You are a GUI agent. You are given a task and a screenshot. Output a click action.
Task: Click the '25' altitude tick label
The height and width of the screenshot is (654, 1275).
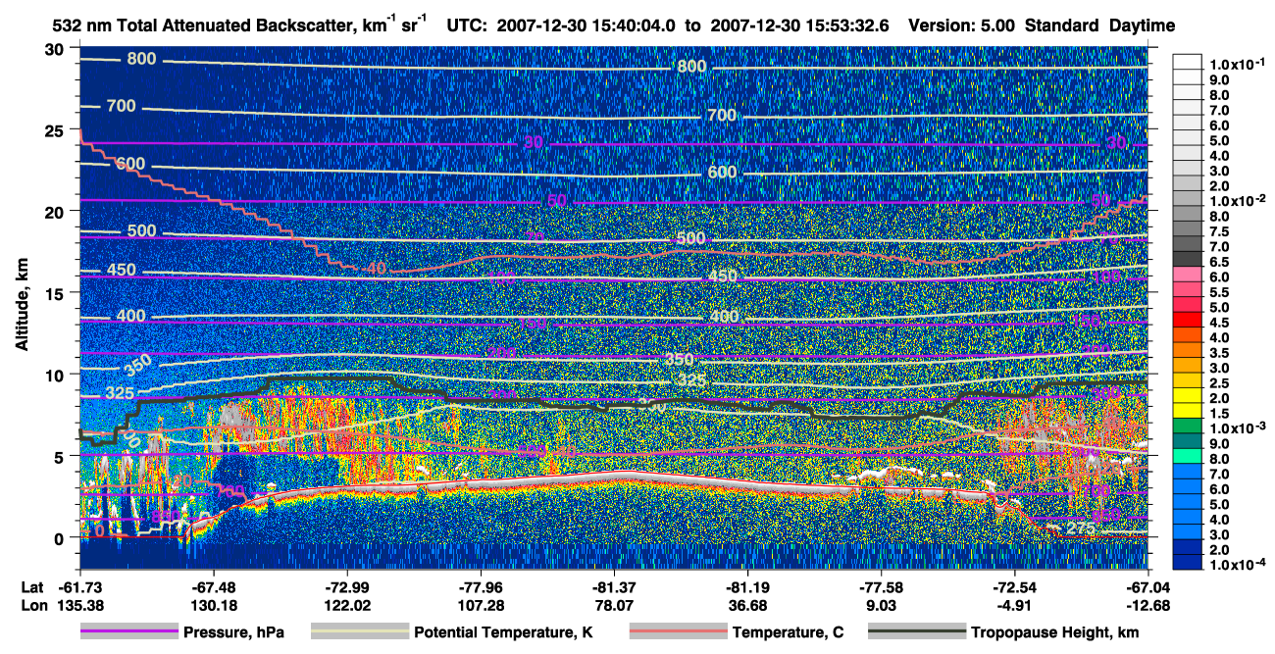pyautogui.click(x=56, y=130)
